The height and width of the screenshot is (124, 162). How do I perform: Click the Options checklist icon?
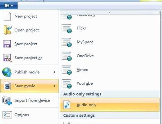pos(7,115)
